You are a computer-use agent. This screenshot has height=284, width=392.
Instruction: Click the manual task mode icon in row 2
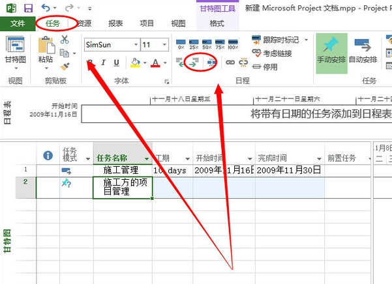point(67,184)
